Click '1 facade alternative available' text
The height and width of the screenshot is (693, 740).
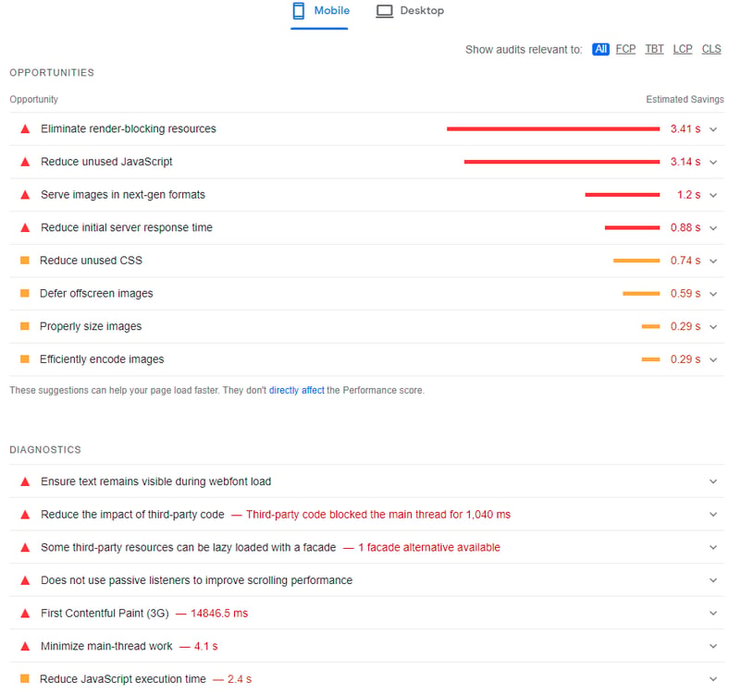point(429,547)
